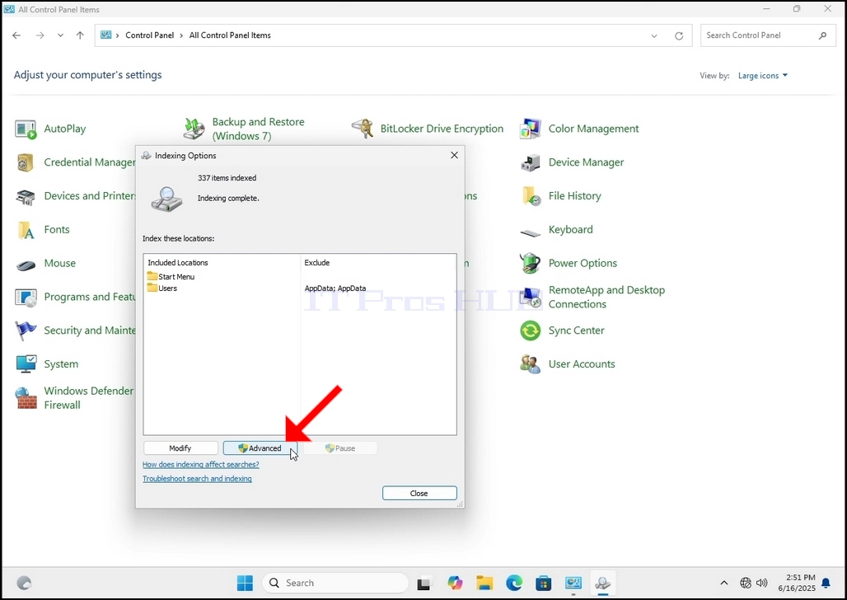847x600 pixels.
Task: Open the Mouse icon
Action: [26, 265]
